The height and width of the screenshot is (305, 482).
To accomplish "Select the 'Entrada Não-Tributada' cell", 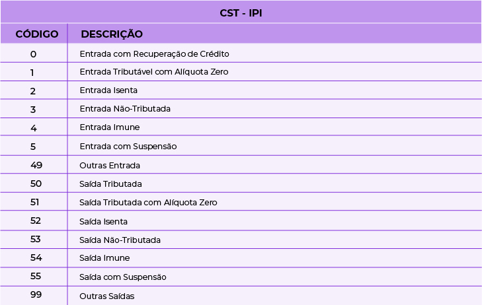I will (124, 109).
